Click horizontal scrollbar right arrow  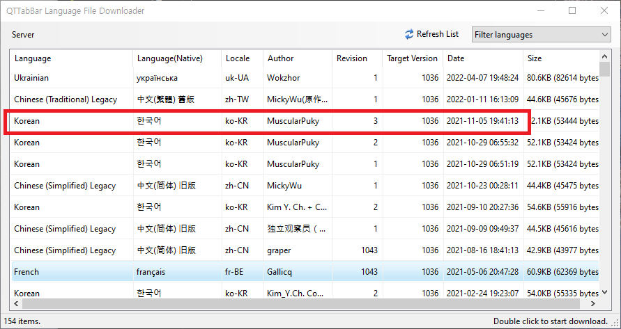coord(593,304)
